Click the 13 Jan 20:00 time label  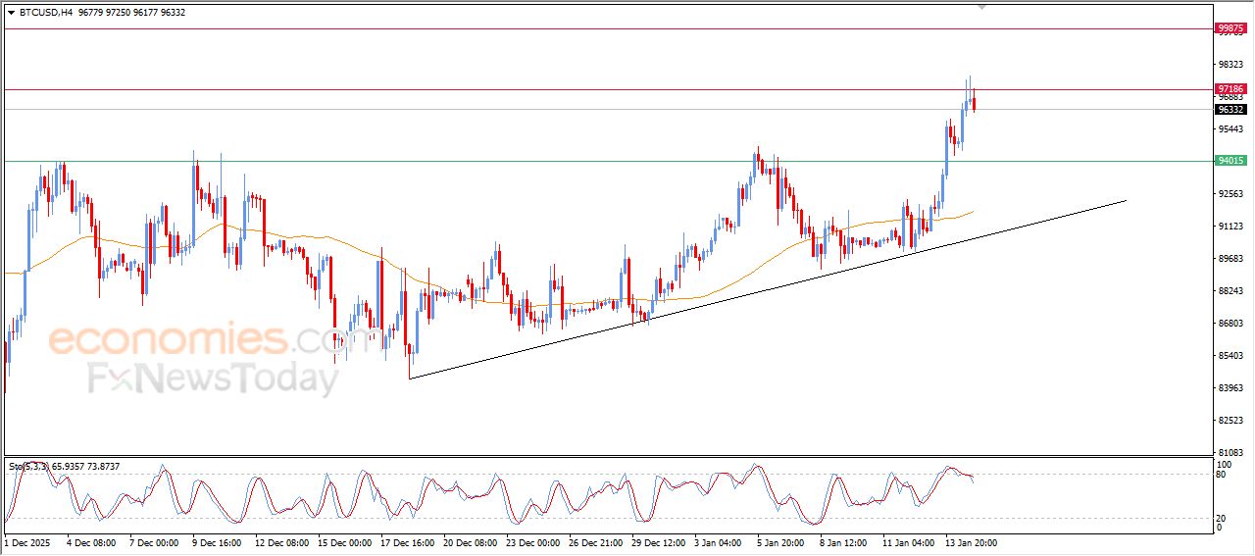(x=971, y=542)
